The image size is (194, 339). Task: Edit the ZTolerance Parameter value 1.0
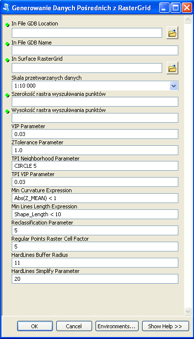point(95,150)
